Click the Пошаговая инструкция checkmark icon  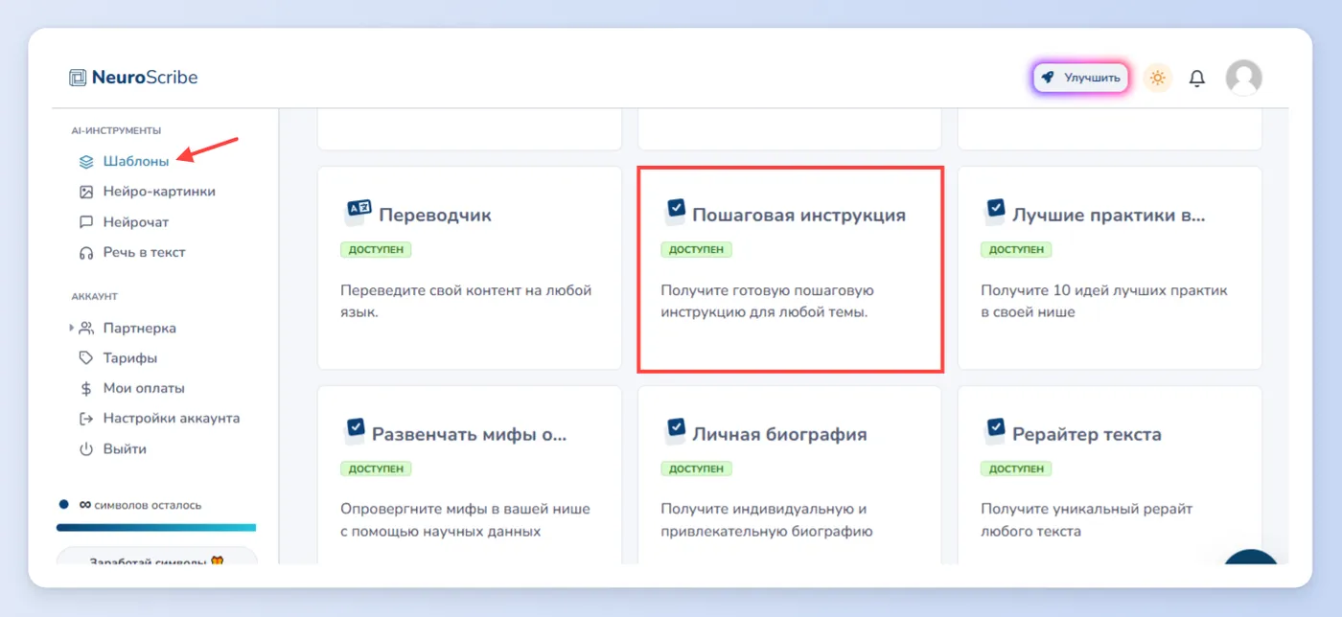point(675,212)
